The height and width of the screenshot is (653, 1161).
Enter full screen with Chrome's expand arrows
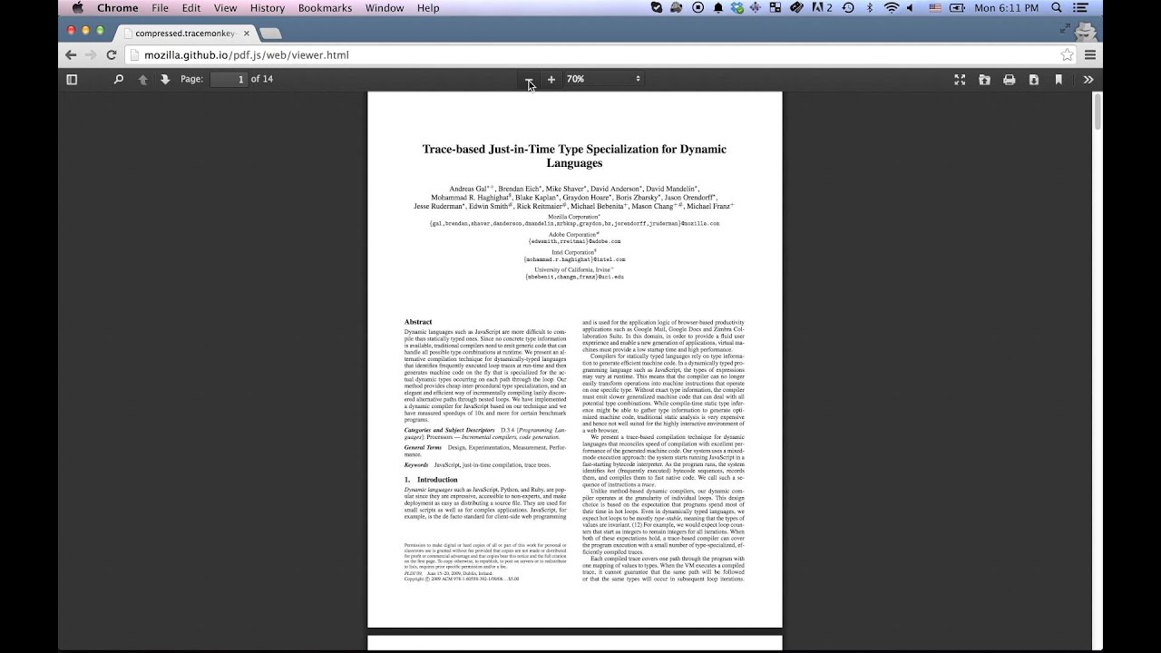point(1065,29)
